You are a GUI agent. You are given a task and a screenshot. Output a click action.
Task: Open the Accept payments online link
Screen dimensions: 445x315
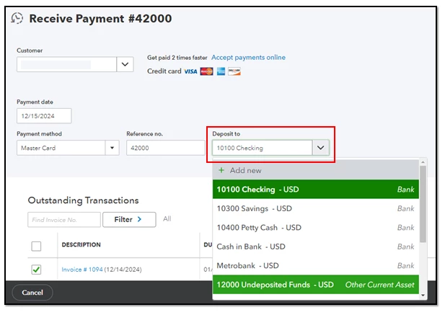248,57
